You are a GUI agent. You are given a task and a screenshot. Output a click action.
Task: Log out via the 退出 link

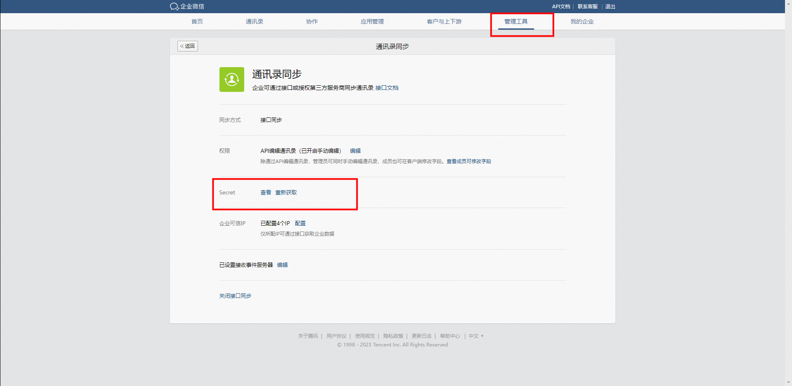coord(610,7)
